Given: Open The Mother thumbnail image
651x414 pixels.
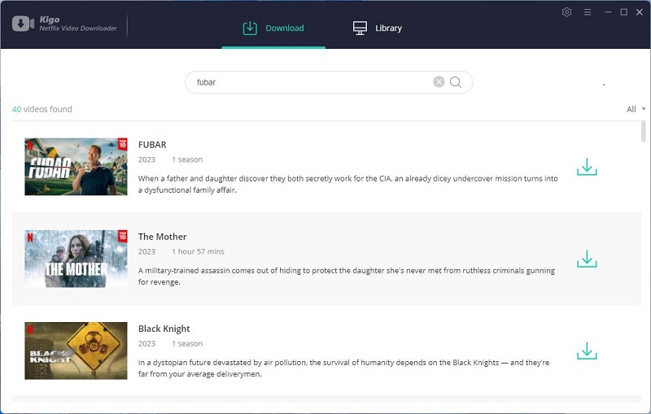Looking at the screenshot, I should tap(76, 259).
